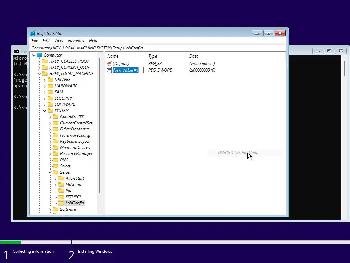The width and height of the screenshot is (350, 263).
Task: Select the Pid folder icon
Action: tap(61, 190)
